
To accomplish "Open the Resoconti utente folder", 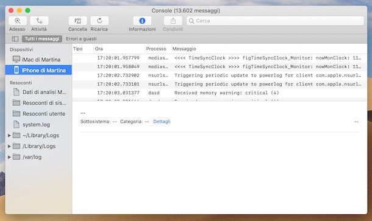I will tap(38, 114).
